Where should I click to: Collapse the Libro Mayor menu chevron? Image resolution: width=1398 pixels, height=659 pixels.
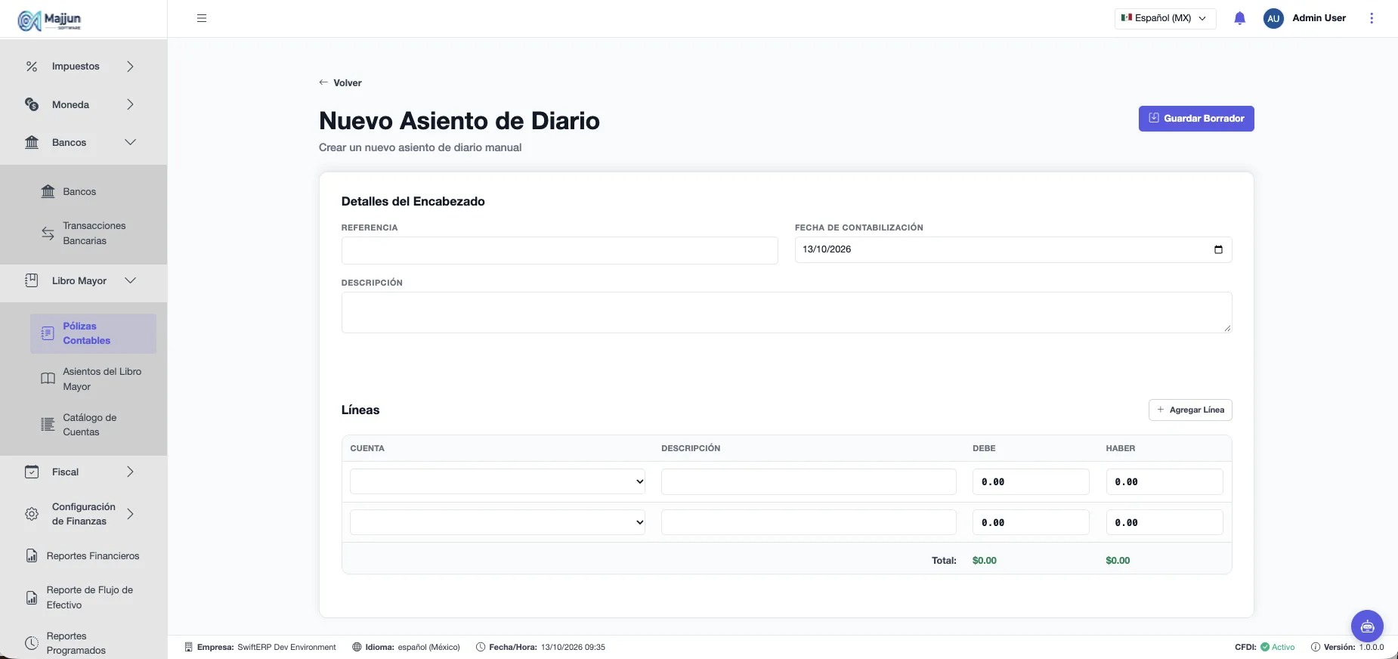(x=130, y=280)
